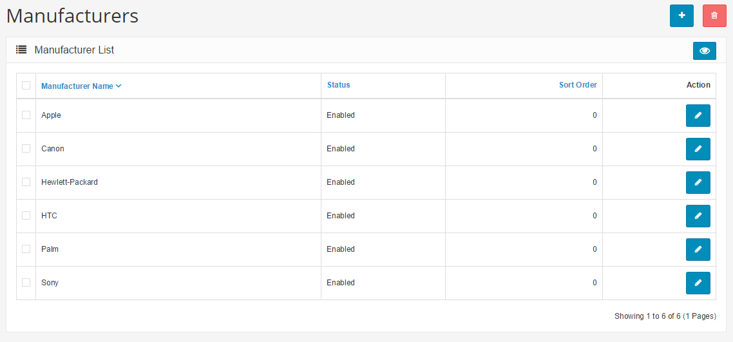Click Enabled status in the HTC row
Viewport: 733px width, 342px height.
pos(341,216)
